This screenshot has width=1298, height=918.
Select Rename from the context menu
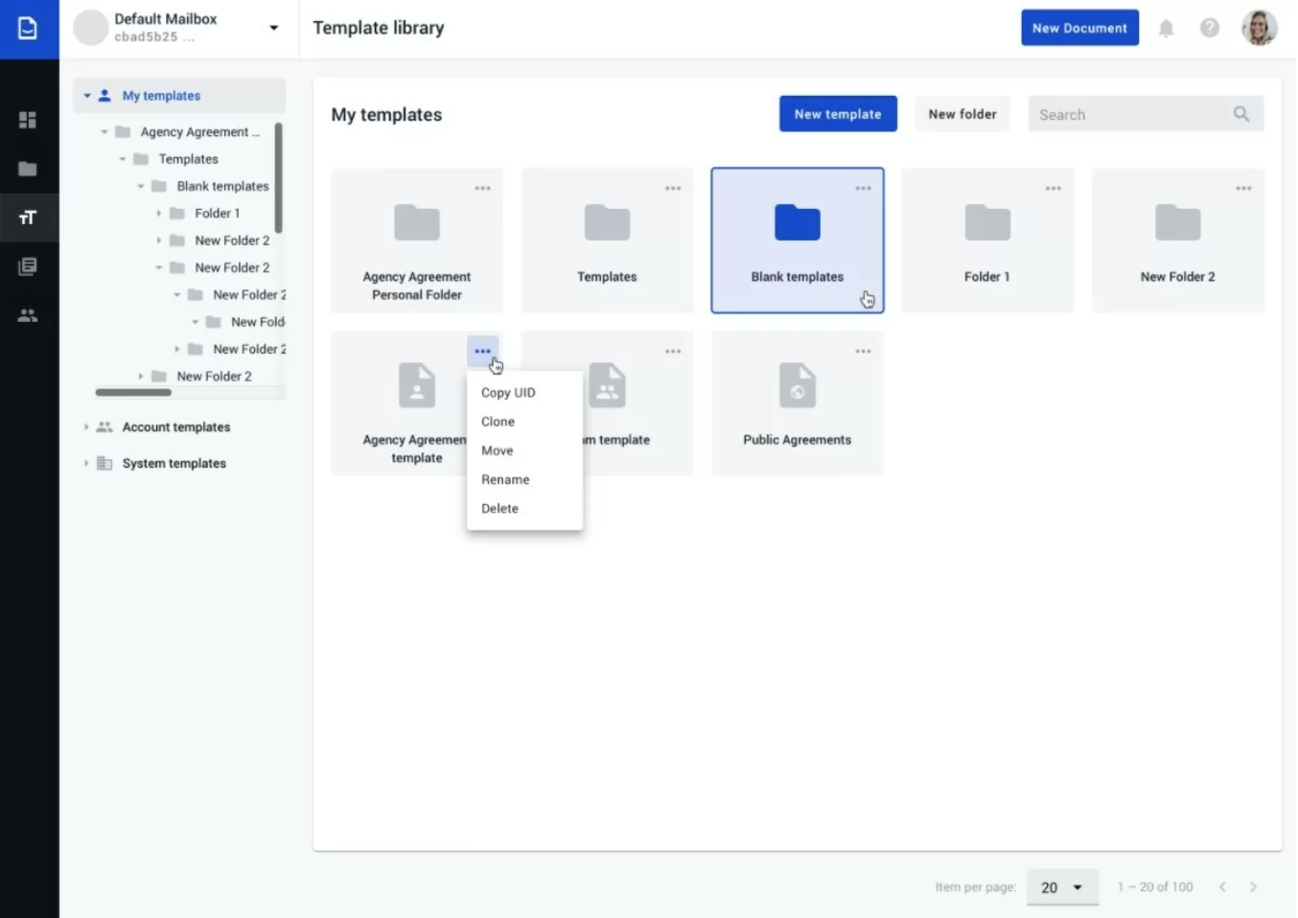tap(505, 479)
